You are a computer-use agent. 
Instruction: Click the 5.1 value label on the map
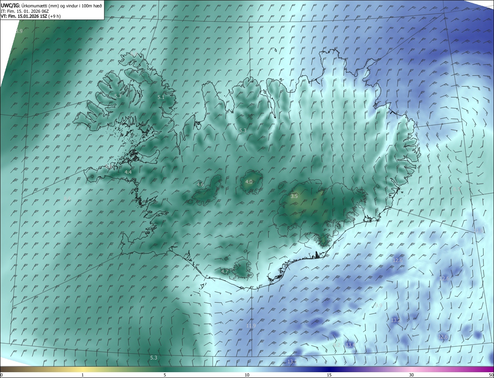(161, 97)
